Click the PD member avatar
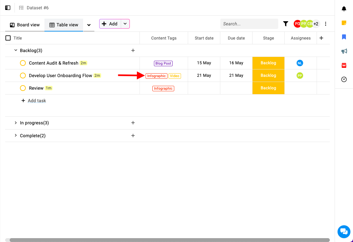Image resolution: width=353 pixels, height=242 pixels. pyautogui.click(x=297, y=24)
